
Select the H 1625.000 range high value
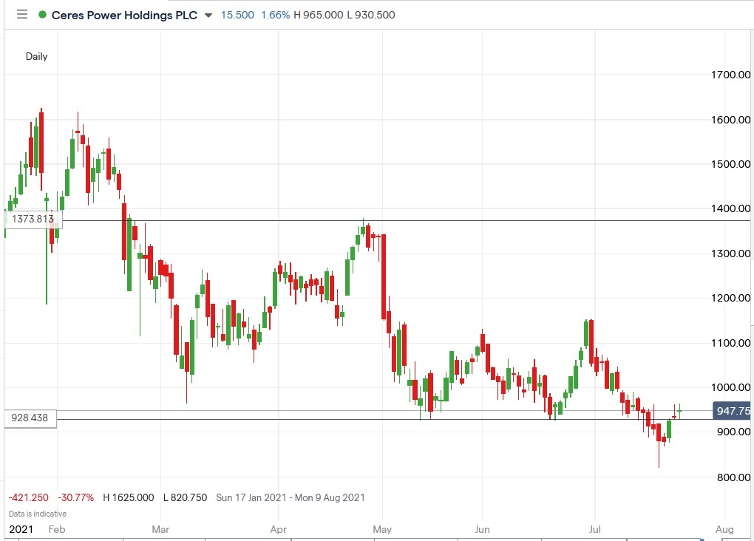(129, 497)
